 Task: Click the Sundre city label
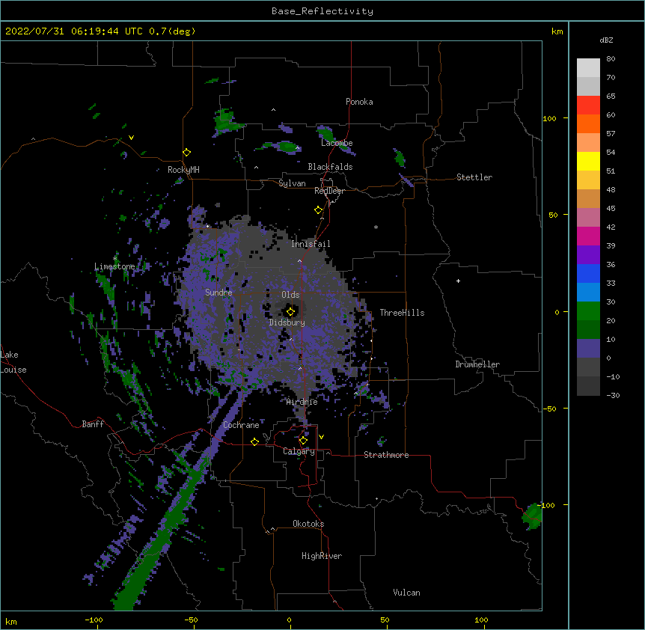click(x=218, y=293)
